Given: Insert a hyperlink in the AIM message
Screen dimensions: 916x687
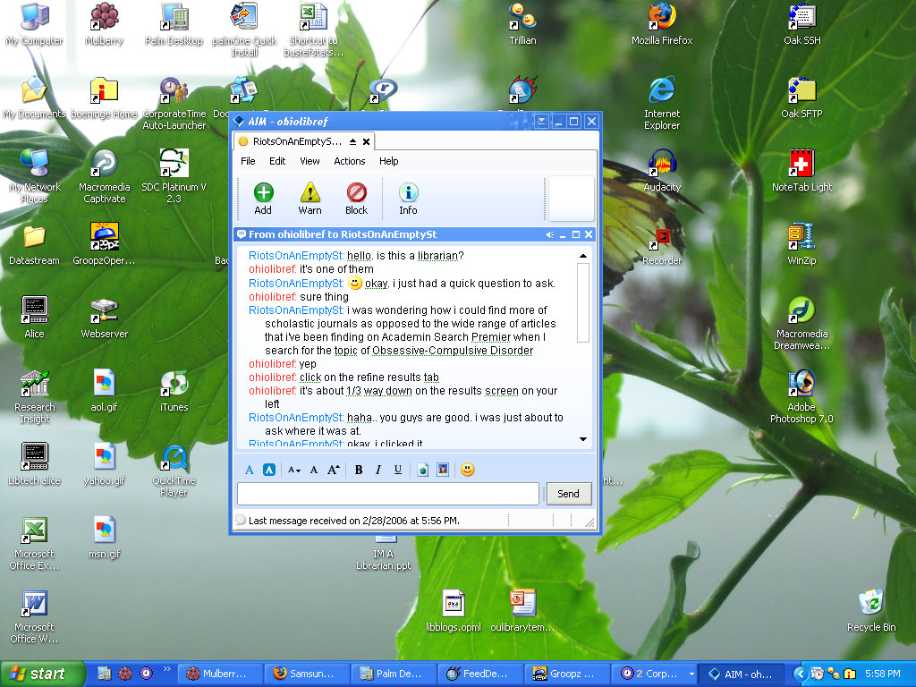Looking at the screenshot, I should tap(423, 470).
